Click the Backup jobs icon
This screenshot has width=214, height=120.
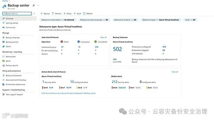[x=3, y=57]
